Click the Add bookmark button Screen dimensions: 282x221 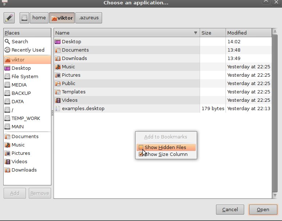pyautogui.click(x=15, y=193)
